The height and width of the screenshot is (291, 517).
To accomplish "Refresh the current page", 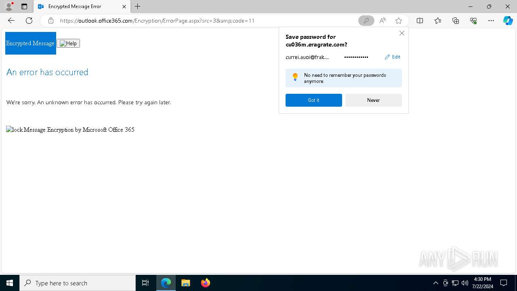I will (x=29, y=21).
